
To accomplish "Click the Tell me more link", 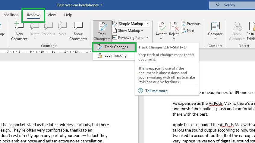I will pyautogui.click(x=156, y=91).
